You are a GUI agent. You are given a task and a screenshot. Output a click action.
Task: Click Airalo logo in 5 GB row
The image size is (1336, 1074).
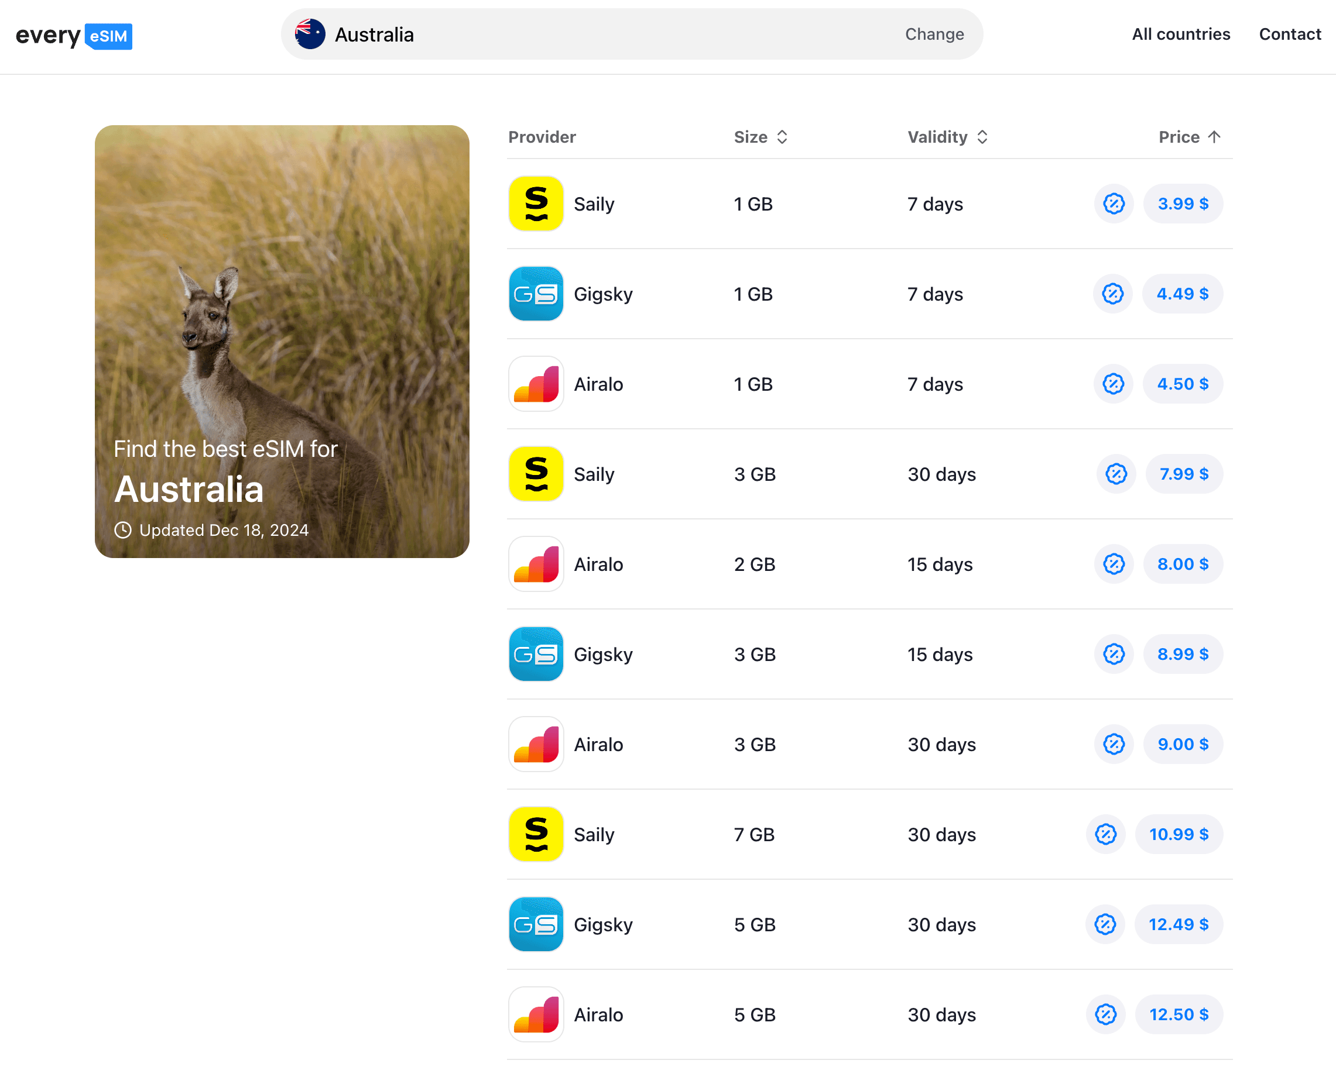(536, 1014)
